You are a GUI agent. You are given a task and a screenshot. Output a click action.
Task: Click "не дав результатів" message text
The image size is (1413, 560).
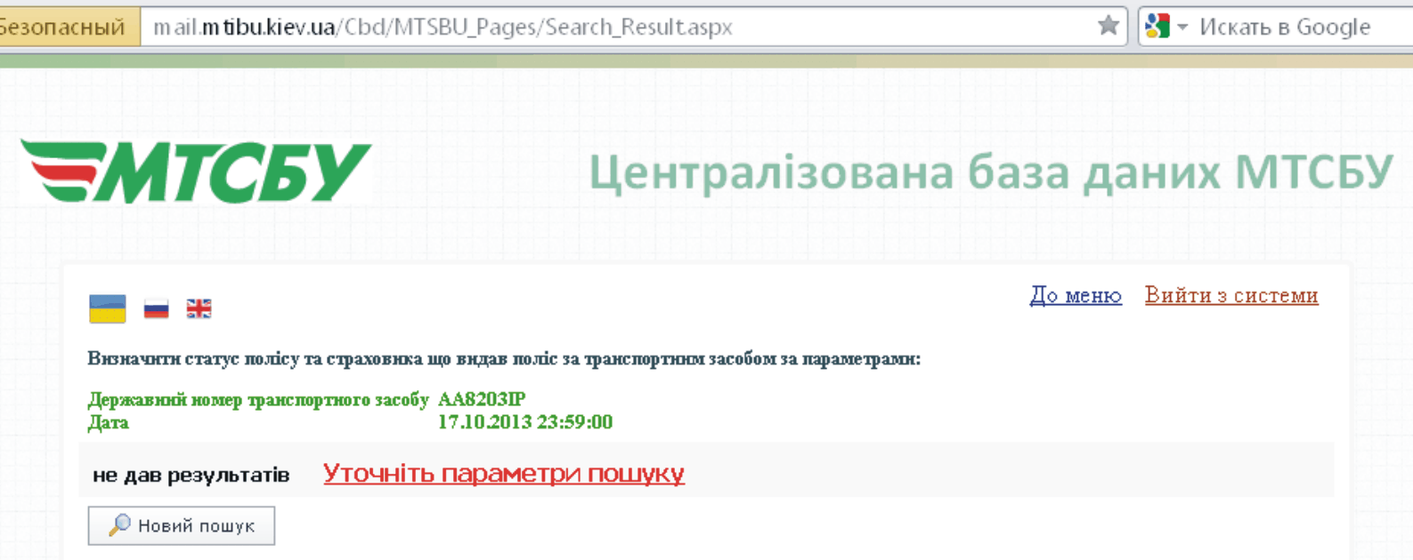coord(191,475)
